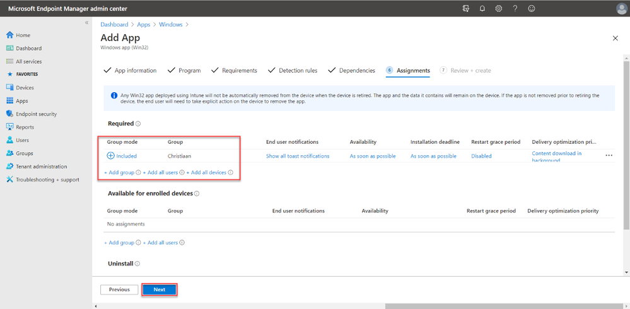Screen dimensions: 630x309
Task: Open Troubleshooting + support in the sidebar
Action: coord(46,180)
